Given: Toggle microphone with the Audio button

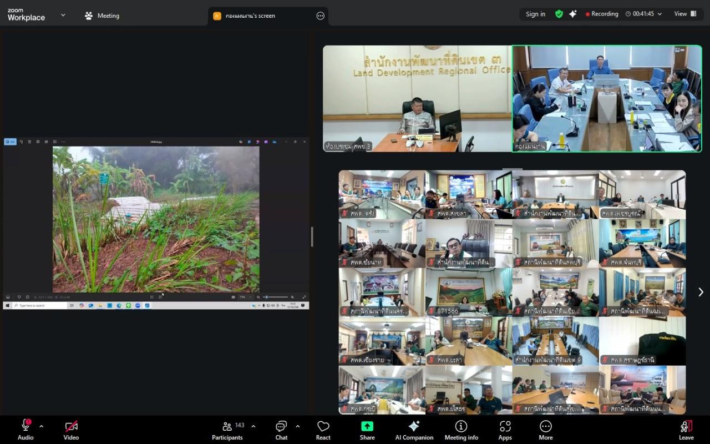Looking at the screenshot, I should 26,430.
